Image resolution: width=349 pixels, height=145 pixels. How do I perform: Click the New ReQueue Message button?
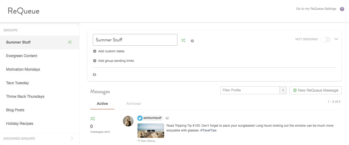coord(315,90)
